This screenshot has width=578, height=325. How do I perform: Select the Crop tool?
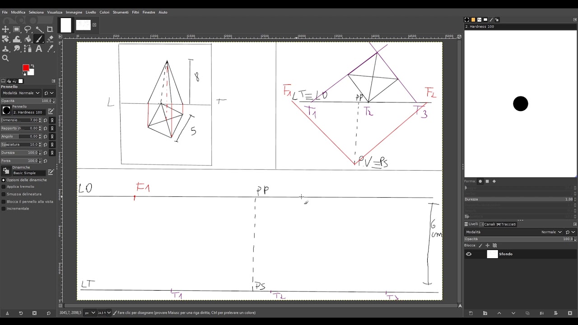[50, 29]
